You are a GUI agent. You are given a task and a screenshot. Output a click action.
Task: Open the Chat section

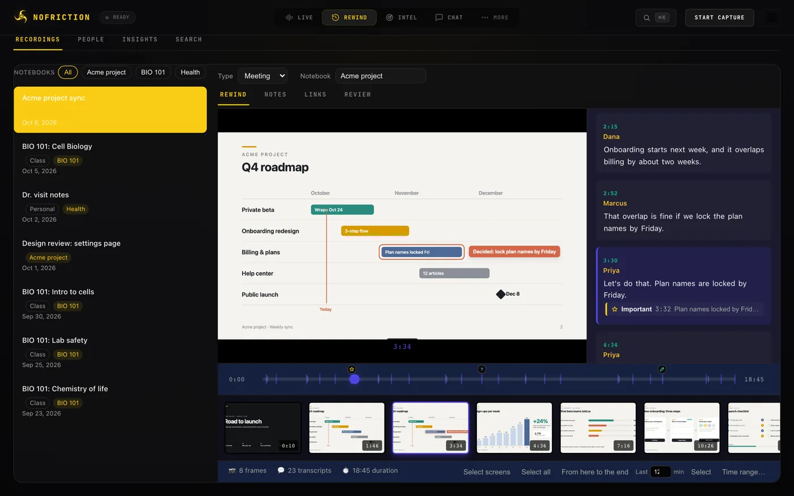(x=449, y=18)
